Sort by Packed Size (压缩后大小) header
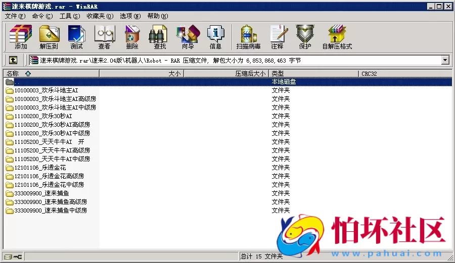The height and width of the screenshot is (263, 455). pyautogui.click(x=226, y=74)
